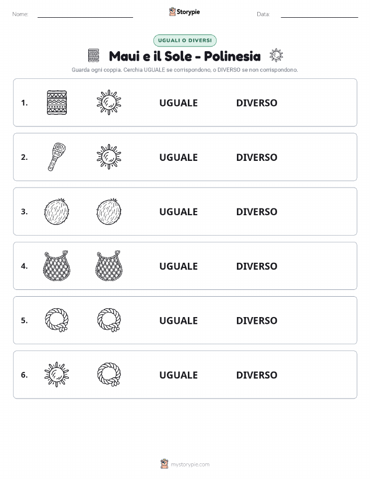The image size is (370, 479).
Task: Click the sun icon in row 1
Action: (x=109, y=102)
